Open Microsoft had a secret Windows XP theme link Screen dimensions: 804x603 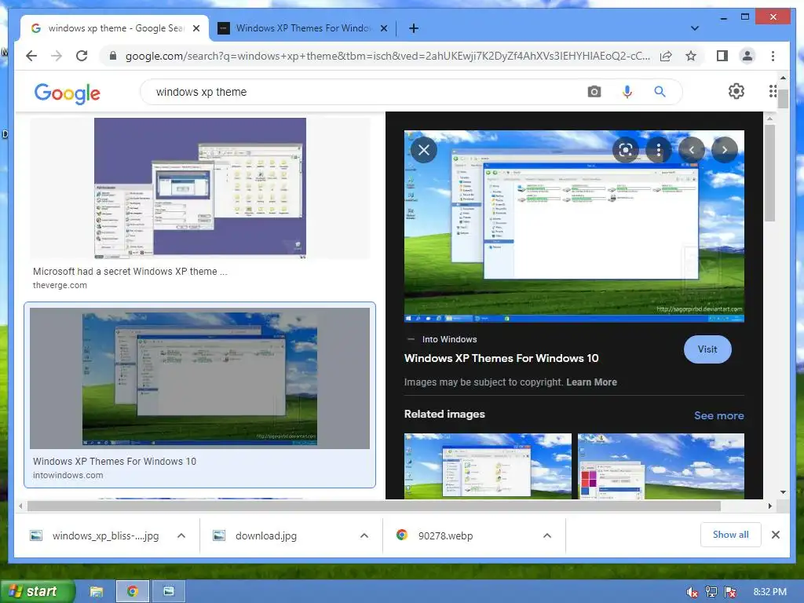pos(130,271)
